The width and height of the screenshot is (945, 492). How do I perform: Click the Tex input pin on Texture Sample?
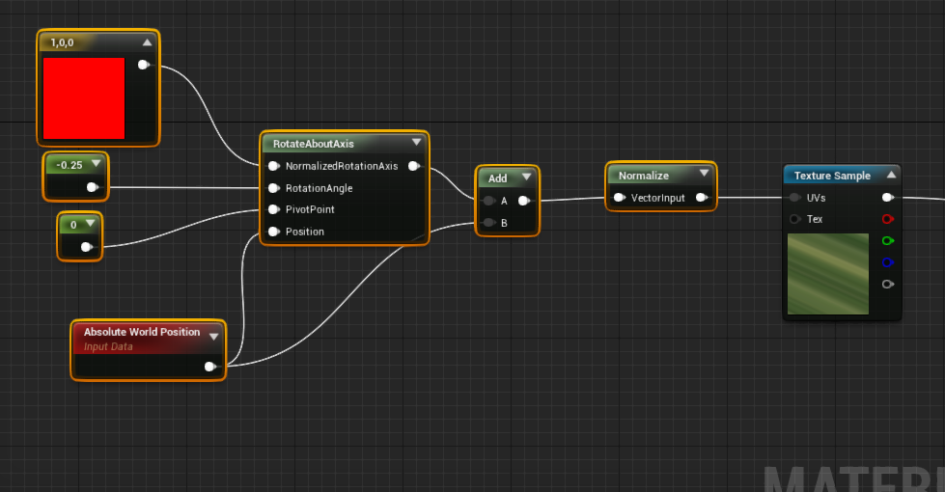795,219
